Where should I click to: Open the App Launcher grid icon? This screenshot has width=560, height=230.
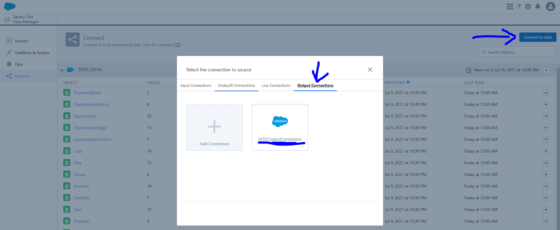pyautogui.click(x=510, y=6)
